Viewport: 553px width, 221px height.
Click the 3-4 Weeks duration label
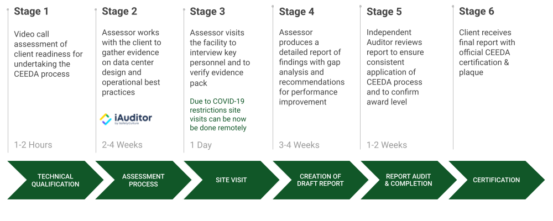click(x=299, y=145)
